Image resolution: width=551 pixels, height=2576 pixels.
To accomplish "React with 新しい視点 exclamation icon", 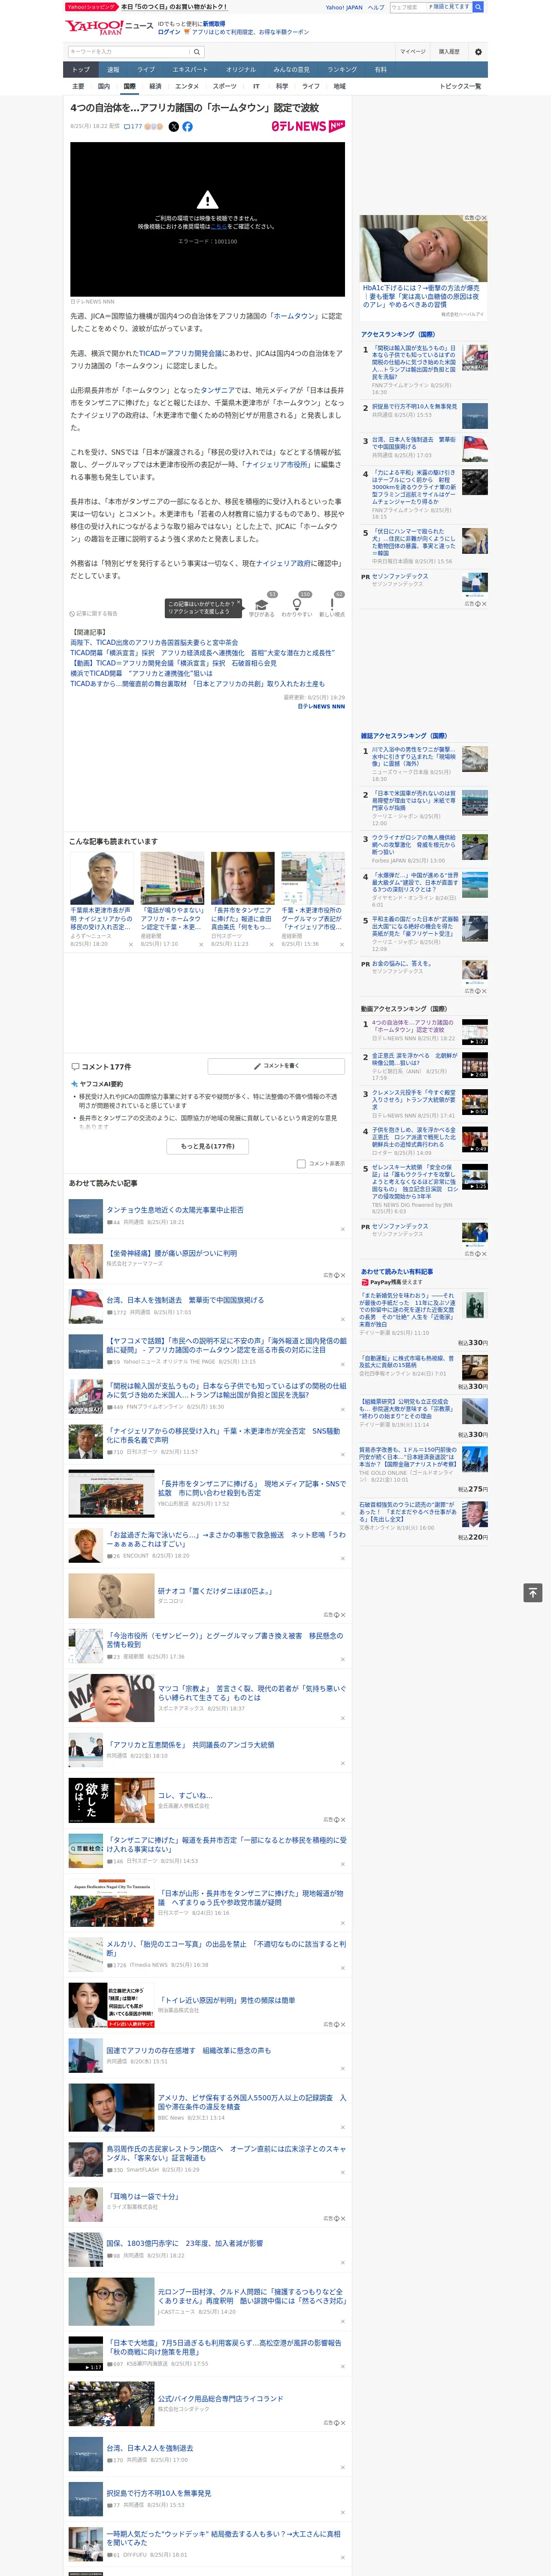I will coord(332,604).
